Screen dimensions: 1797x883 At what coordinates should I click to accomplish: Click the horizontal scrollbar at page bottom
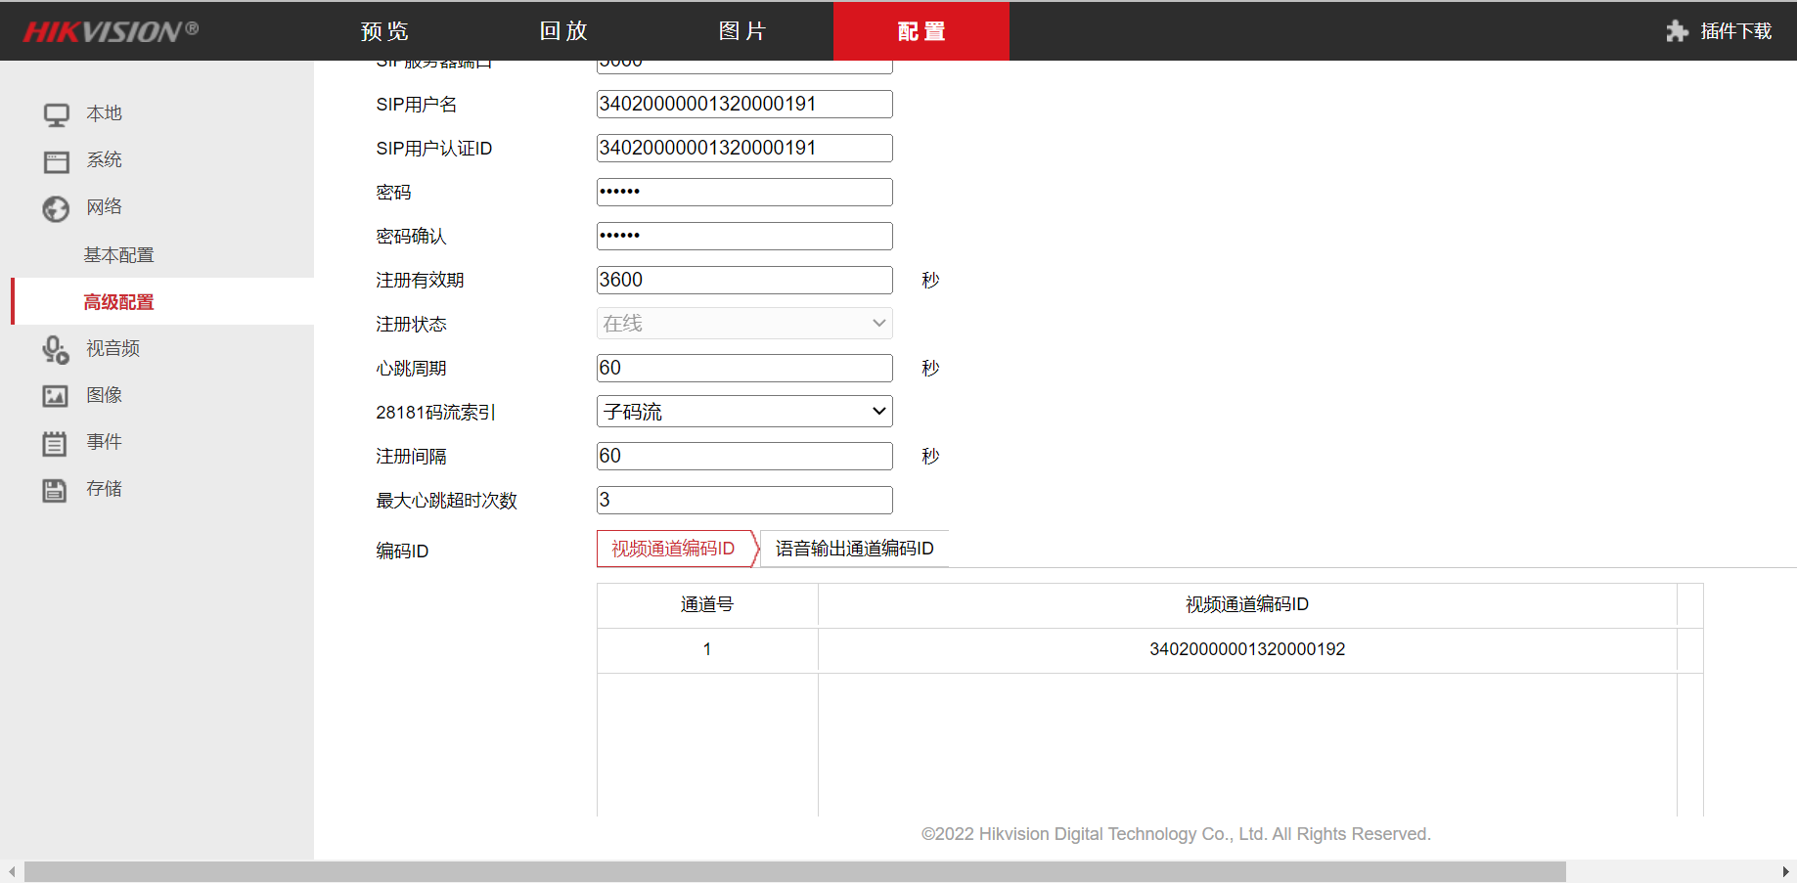tap(685, 870)
